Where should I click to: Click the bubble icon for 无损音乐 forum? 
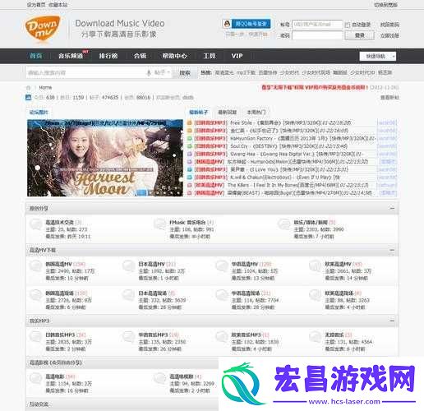pyautogui.click(x=315, y=337)
